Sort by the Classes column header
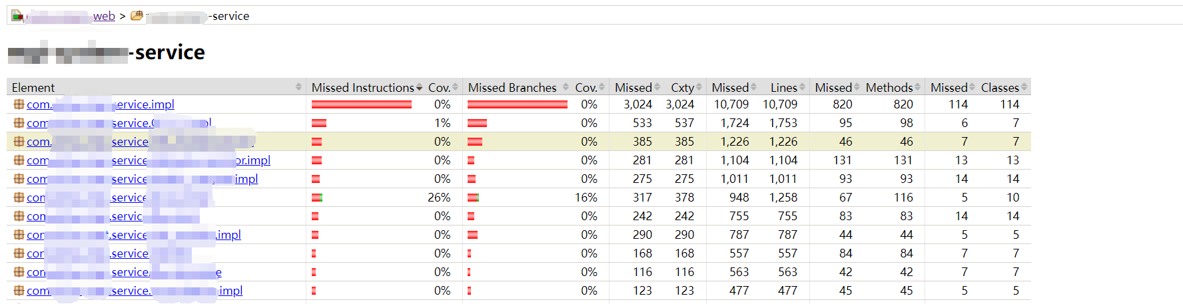Screen dimensions: 1183x304 point(1004,87)
